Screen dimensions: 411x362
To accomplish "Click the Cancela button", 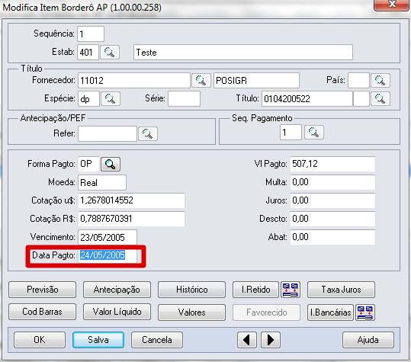I will 157,340.
